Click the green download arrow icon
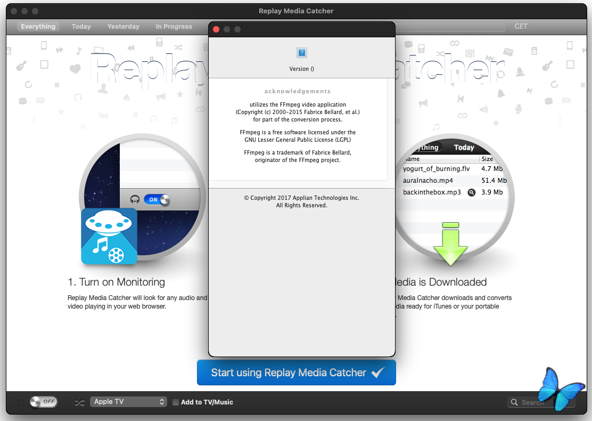The image size is (592, 421). pyautogui.click(x=450, y=245)
